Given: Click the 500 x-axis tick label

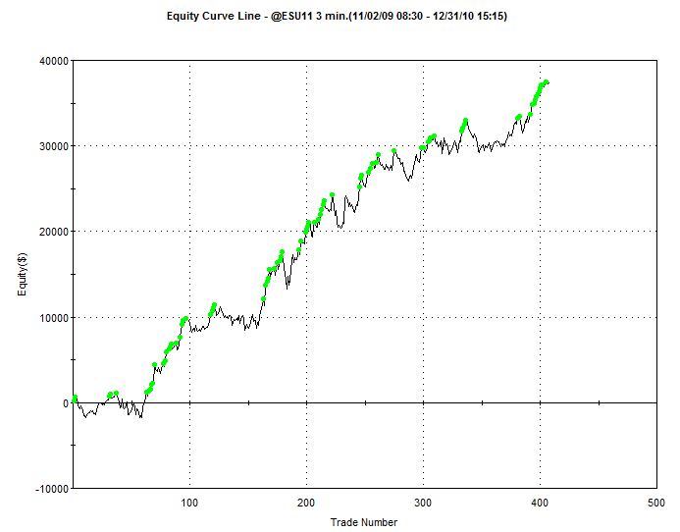Looking at the screenshot, I should click(655, 503).
